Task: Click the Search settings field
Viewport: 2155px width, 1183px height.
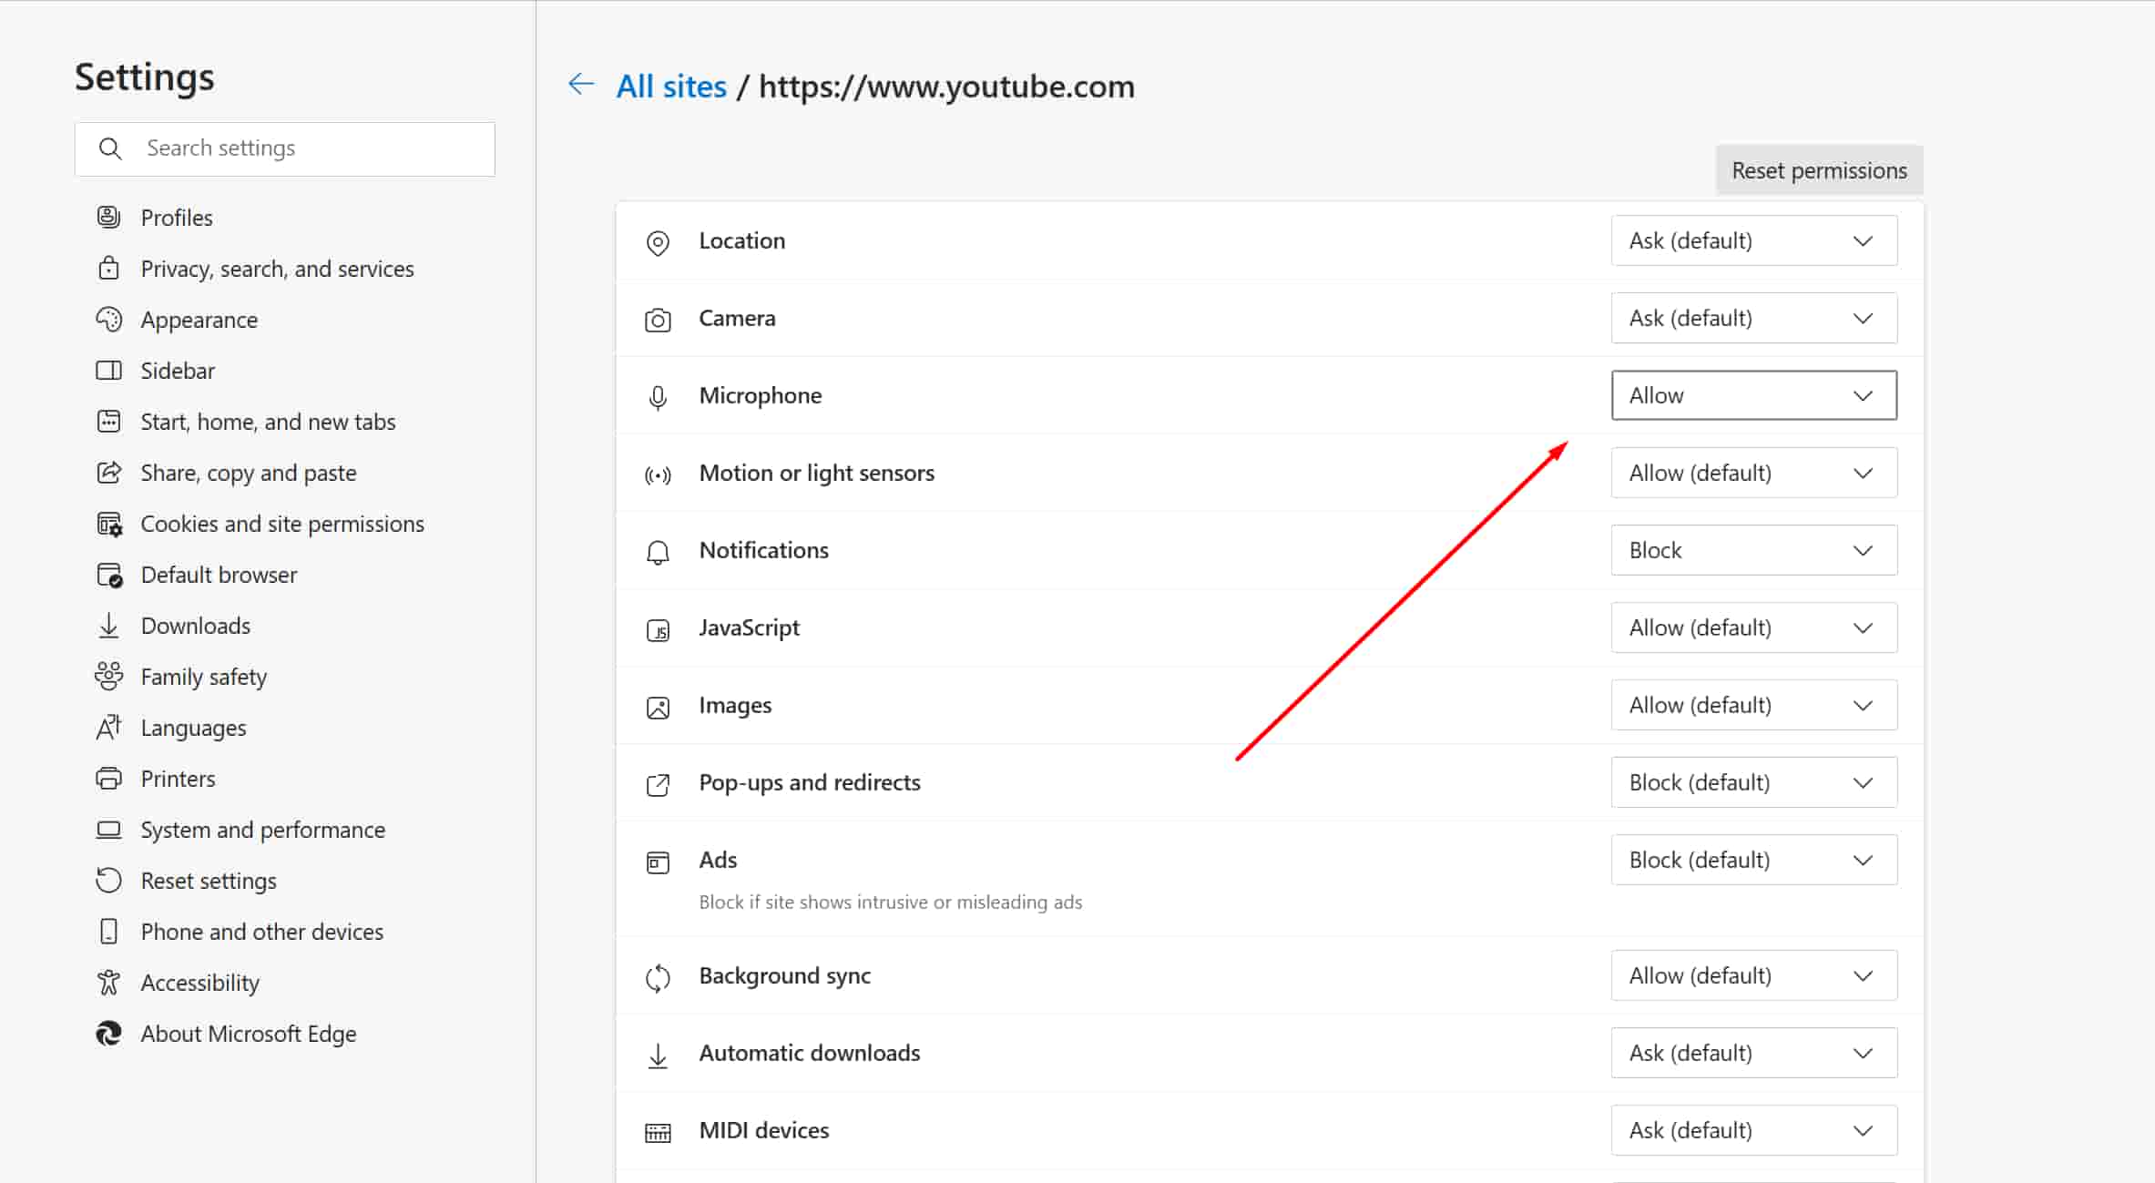Action: click(x=284, y=148)
